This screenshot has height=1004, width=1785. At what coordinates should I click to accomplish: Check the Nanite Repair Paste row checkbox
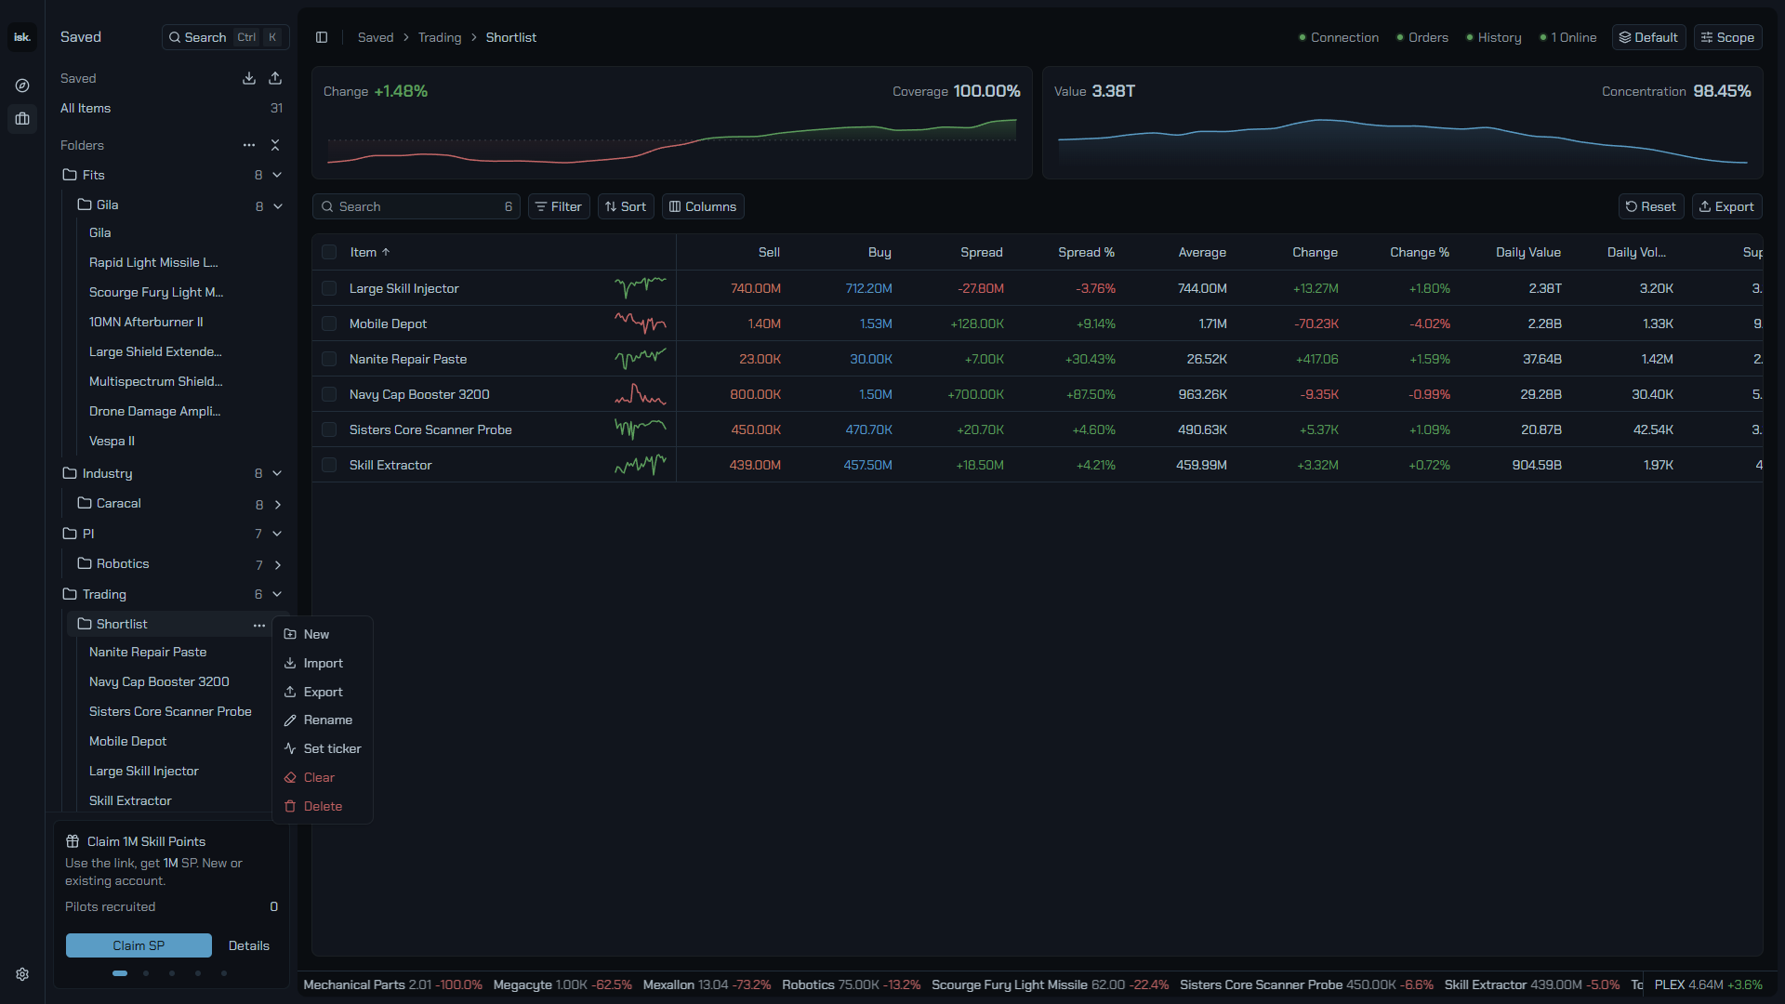(329, 359)
